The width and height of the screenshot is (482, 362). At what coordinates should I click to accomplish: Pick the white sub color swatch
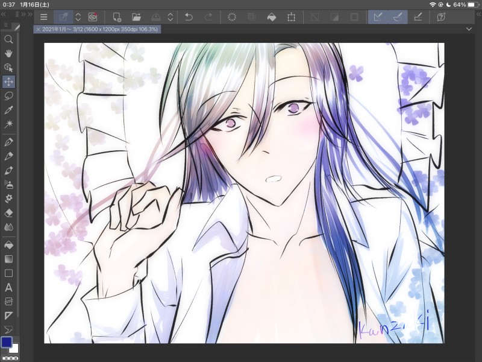(x=15, y=349)
